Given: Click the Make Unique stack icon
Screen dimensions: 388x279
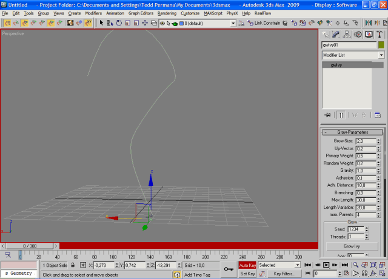Looking at the screenshot, I should coord(355,115).
